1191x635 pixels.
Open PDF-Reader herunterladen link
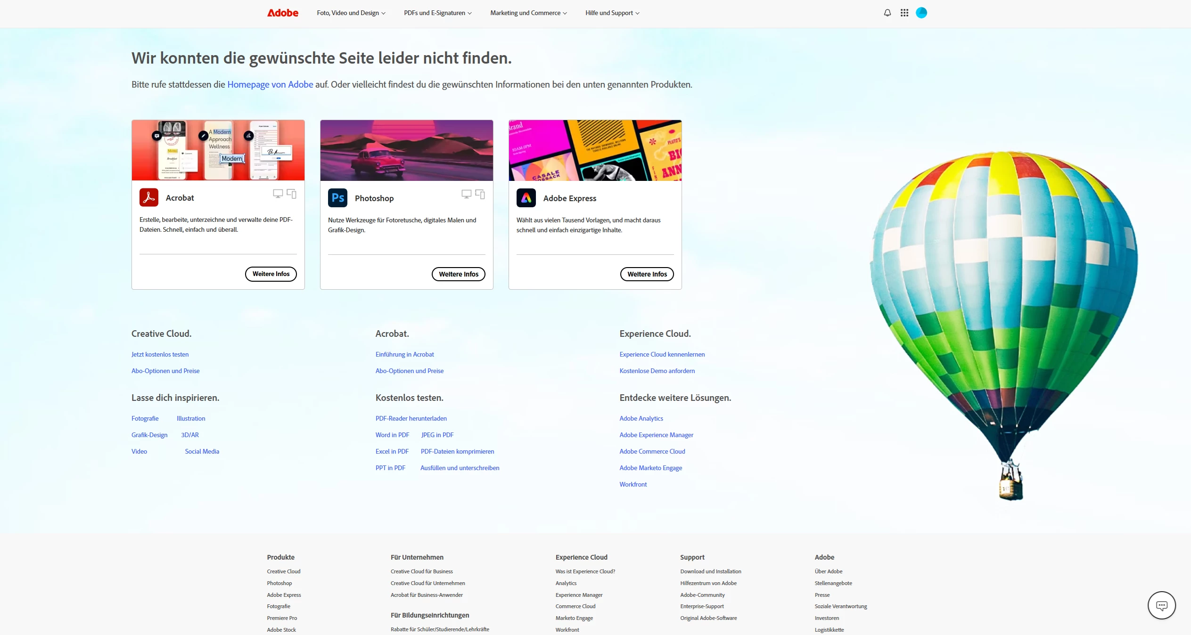(x=411, y=418)
